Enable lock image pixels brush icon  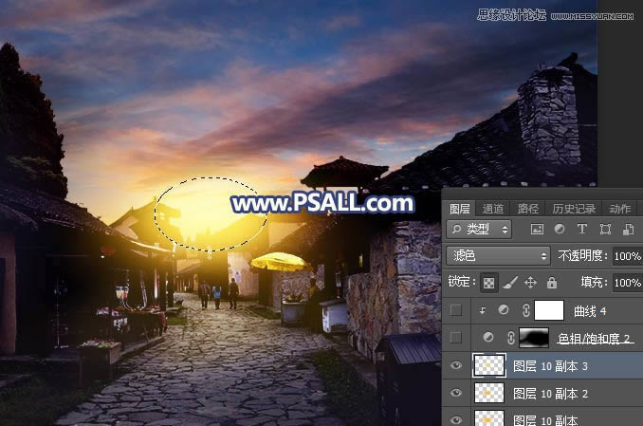(509, 283)
